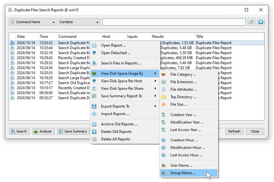The image size is (274, 182).
Task: Click the User Name people icon
Action: 163,166
